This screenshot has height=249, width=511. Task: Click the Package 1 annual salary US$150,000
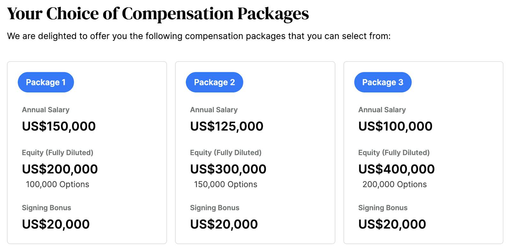[x=59, y=126]
